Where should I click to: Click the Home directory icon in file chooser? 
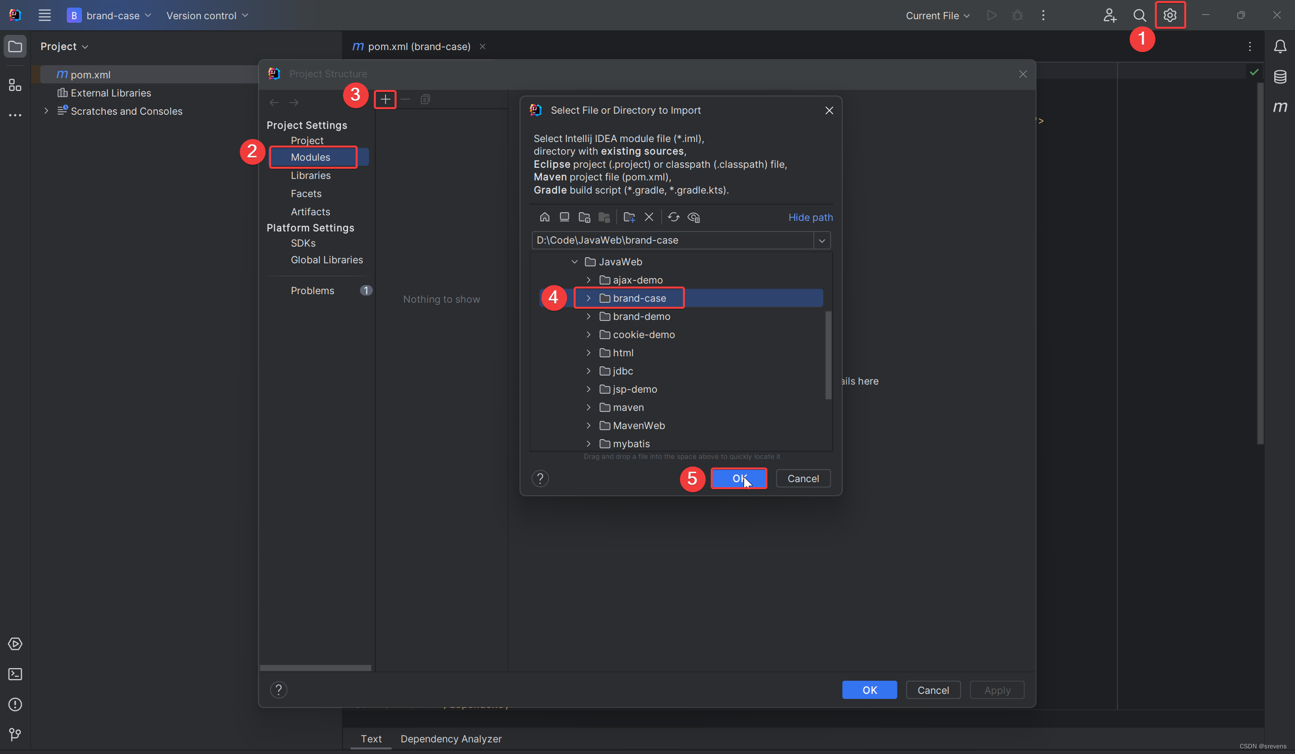(544, 217)
